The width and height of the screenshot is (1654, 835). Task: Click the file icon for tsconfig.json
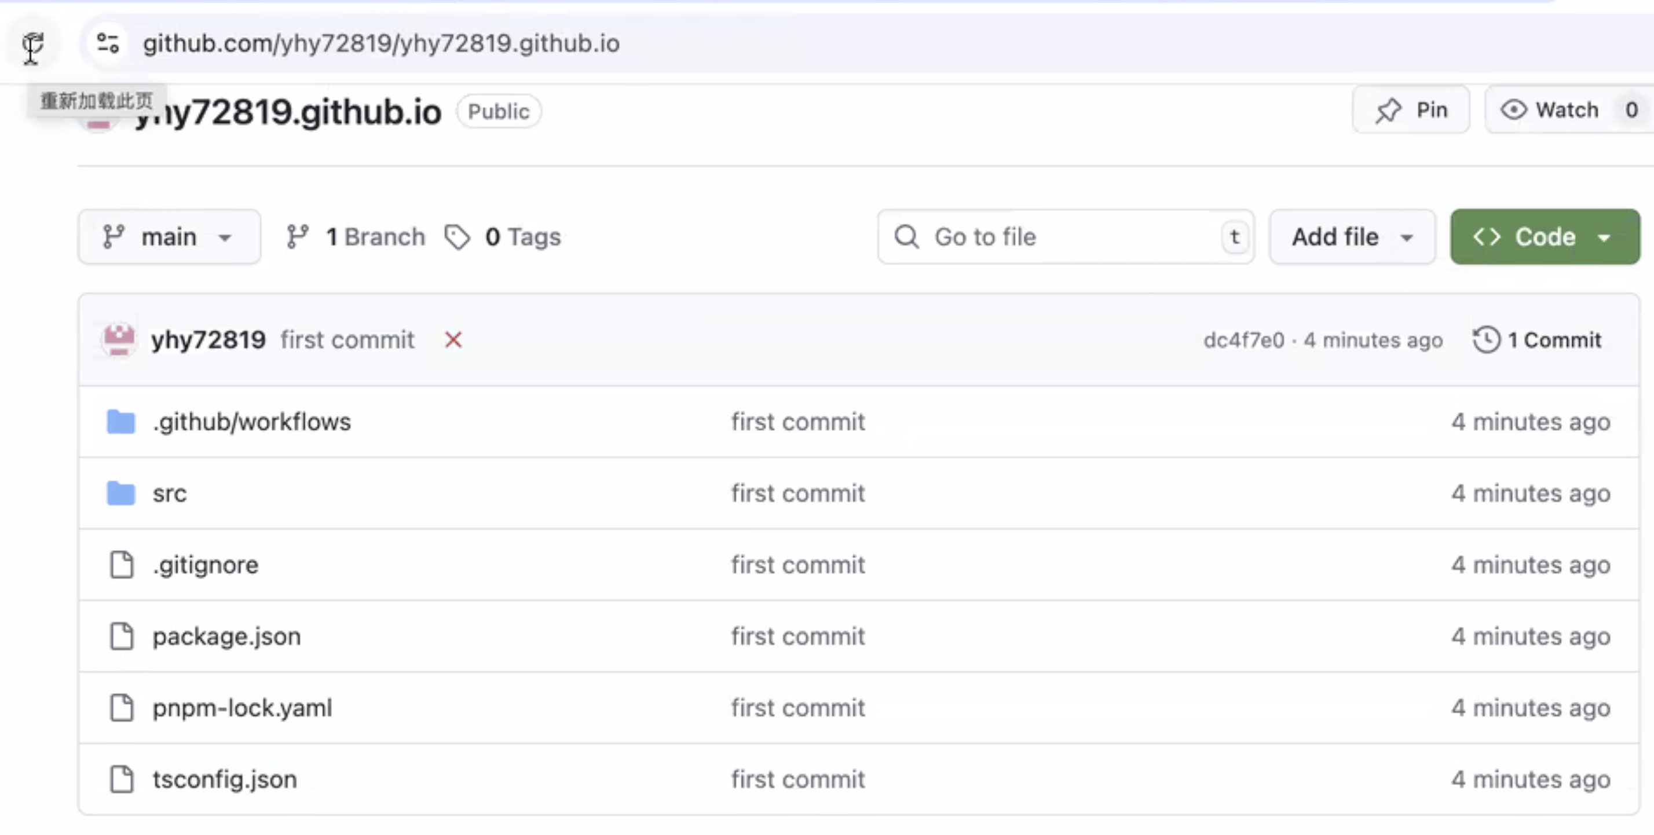[x=122, y=779]
